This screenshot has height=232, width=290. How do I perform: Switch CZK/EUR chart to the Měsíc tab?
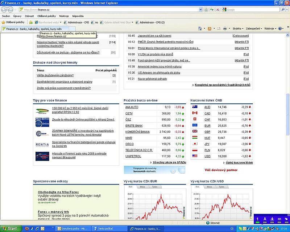142,187
